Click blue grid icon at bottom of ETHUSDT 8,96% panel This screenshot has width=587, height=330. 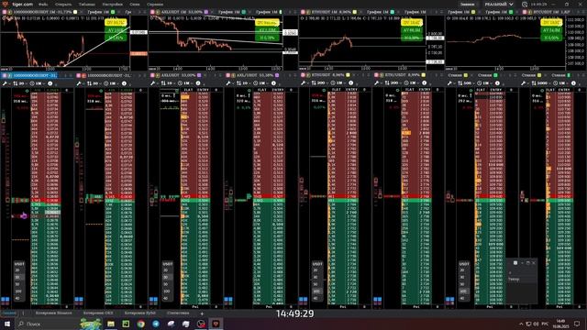click(303, 300)
